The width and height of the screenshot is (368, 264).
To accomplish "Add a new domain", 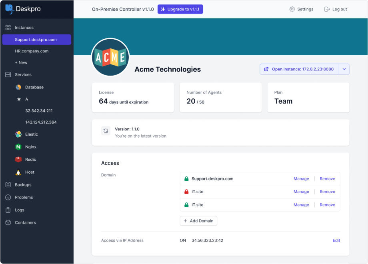I will (198, 220).
